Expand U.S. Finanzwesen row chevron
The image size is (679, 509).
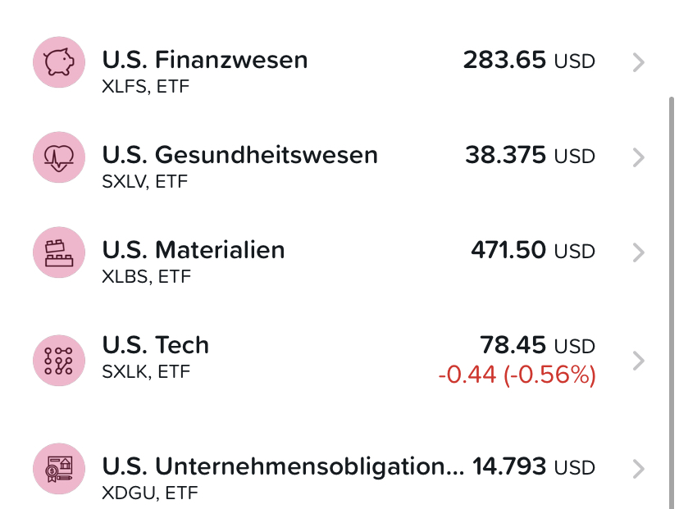coord(638,62)
